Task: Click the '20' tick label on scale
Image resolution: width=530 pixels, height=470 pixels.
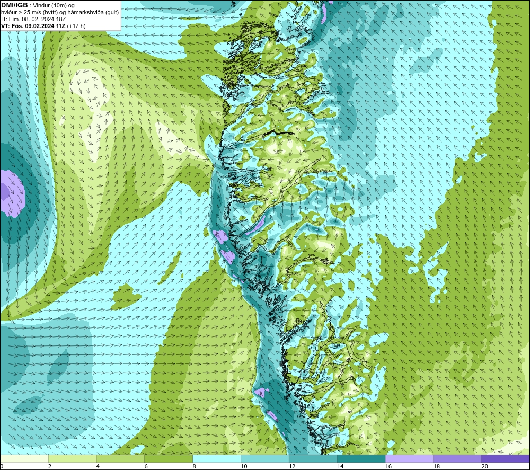Action: pyautogui.click(x=484, y=466)
